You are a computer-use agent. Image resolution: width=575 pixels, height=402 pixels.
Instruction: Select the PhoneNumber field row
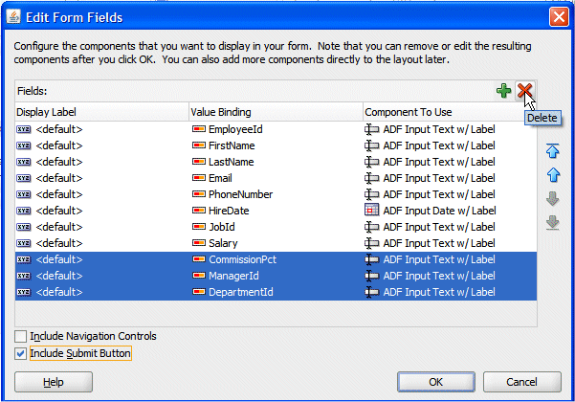pyautogui.click(x=276, y=194)
